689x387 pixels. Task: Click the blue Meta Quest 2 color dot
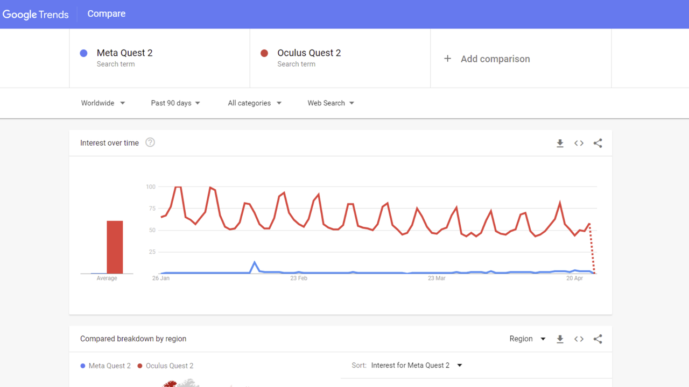(83, 53)
